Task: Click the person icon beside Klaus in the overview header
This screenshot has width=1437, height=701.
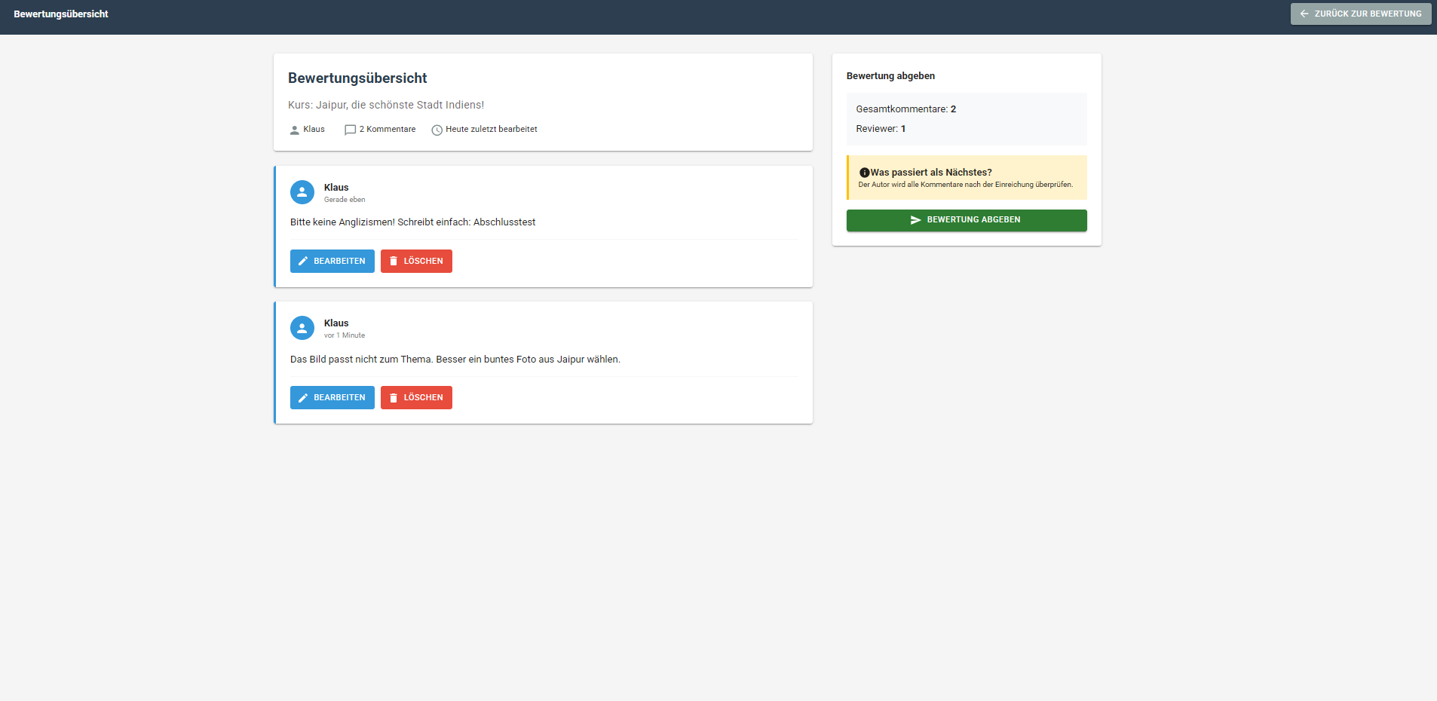Action: point(295,130)
